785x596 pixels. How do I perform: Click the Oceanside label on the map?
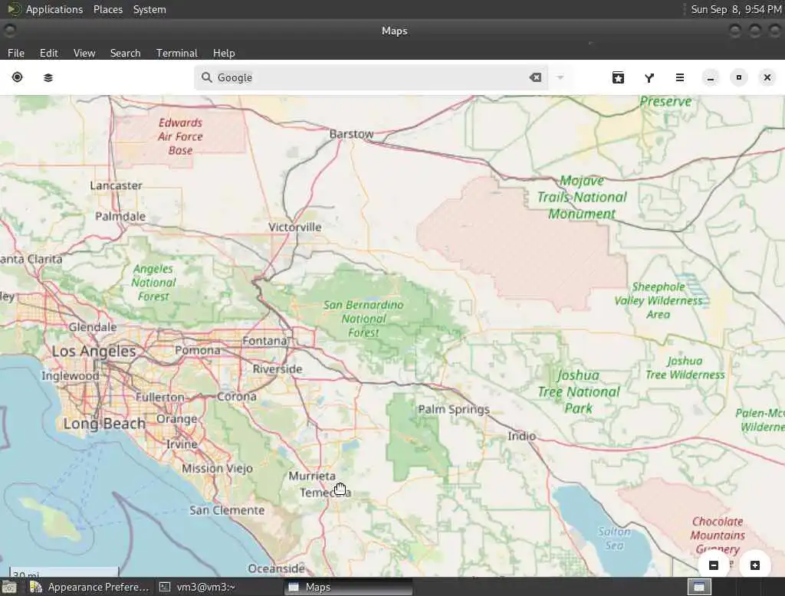tap(276, 569)
